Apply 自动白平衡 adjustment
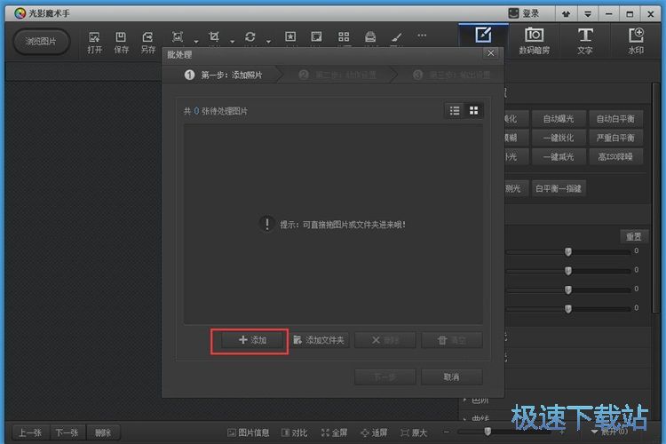The height and width of the screenshot is (444, 666). 615,119
